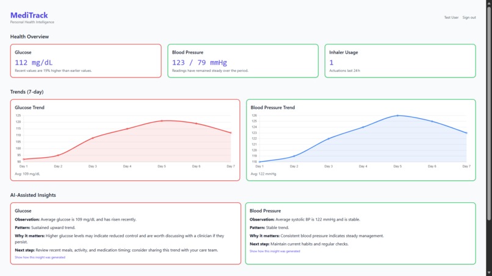
Task: Click the AI-Assisted Insights heading
Action: [x=33, y=195]
